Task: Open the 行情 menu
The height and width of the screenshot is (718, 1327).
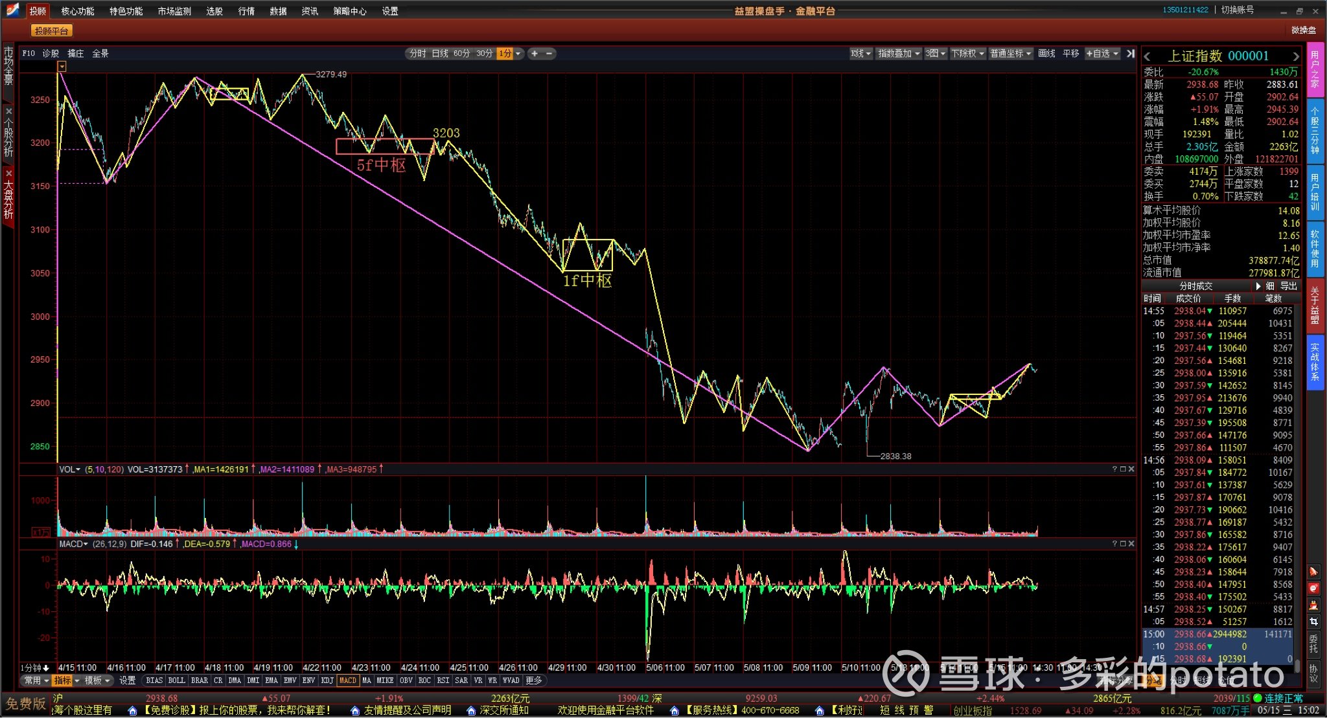Action: click(x=246, y=11)
